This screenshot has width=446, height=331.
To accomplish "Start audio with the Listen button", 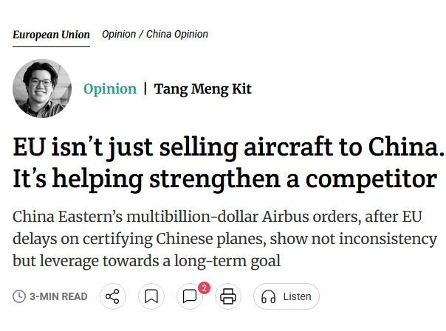I will pyautogui.click(x=287, y=296).
